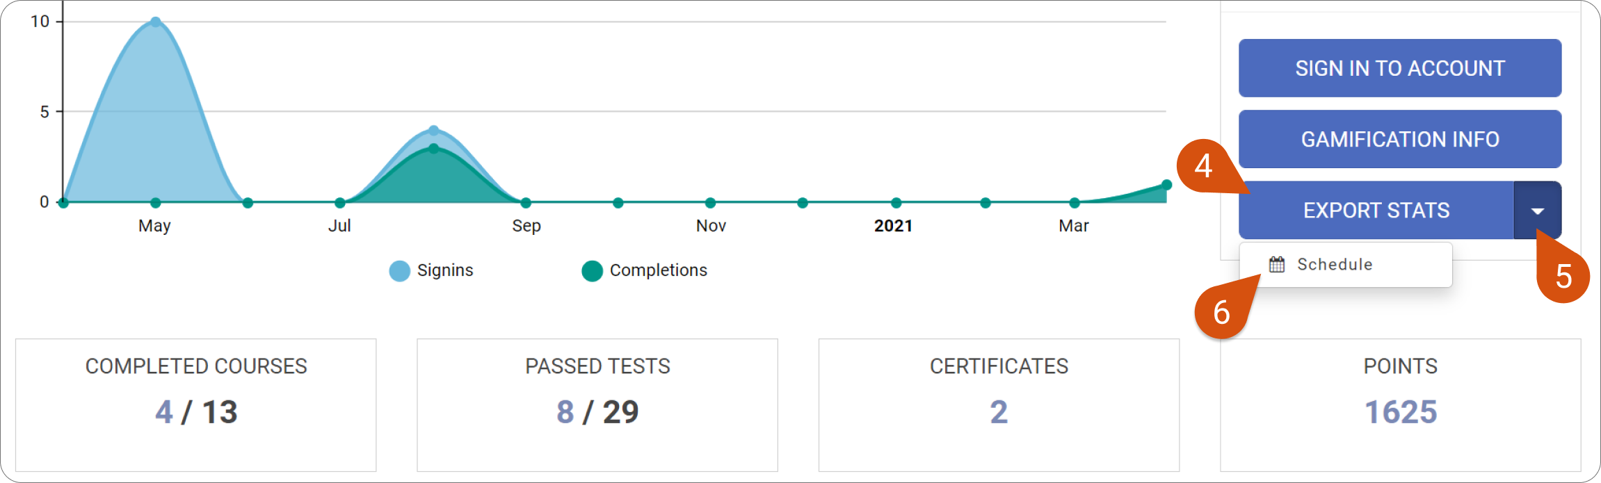1601x483 pixels.
Task: Open the Certificates stat card
Action: click(x=999, y=405)
